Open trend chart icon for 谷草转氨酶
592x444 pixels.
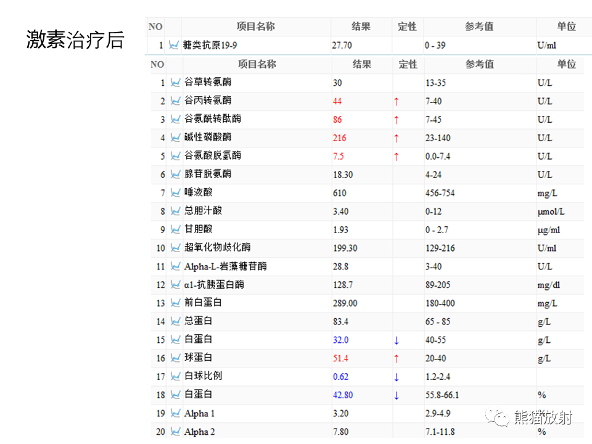point(175,82)
